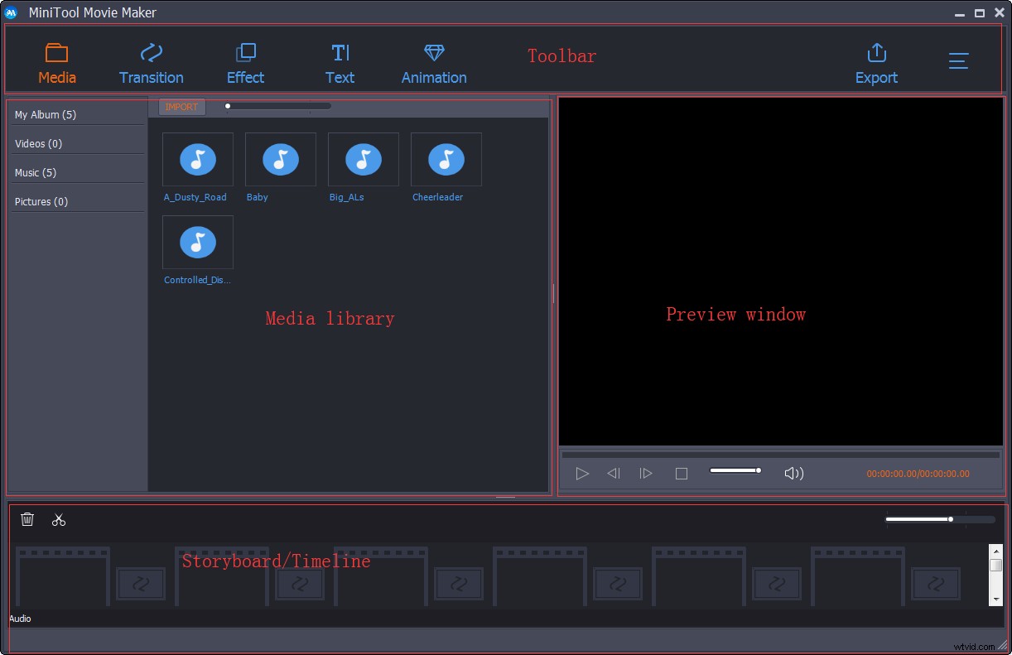Select the Baby audio thumbnail
Viewport: 1012px width, 655px height.
(x=280, y=159)
